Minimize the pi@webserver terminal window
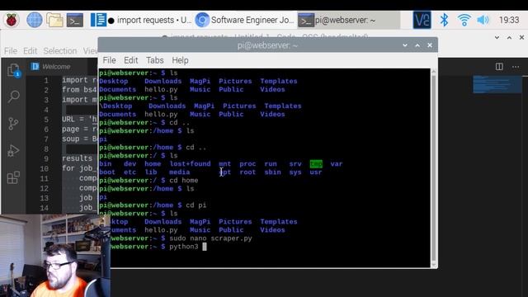 click(405, 45)
